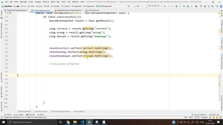
Task: Click the Stop square icon in toolbar
Action: pyautogui.click(x=192, y=6)
